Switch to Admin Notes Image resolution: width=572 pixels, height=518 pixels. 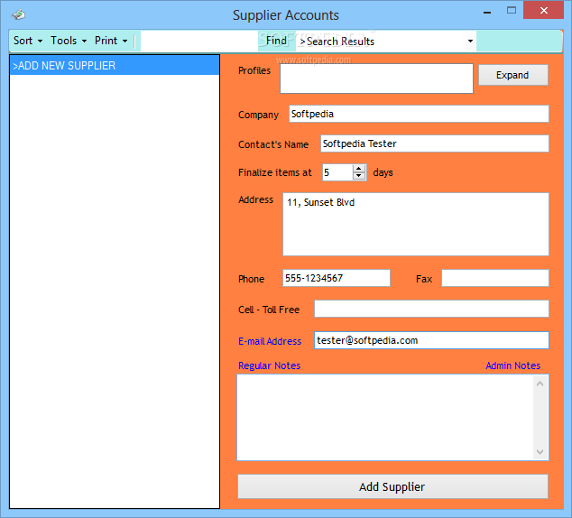pos(512,365)
